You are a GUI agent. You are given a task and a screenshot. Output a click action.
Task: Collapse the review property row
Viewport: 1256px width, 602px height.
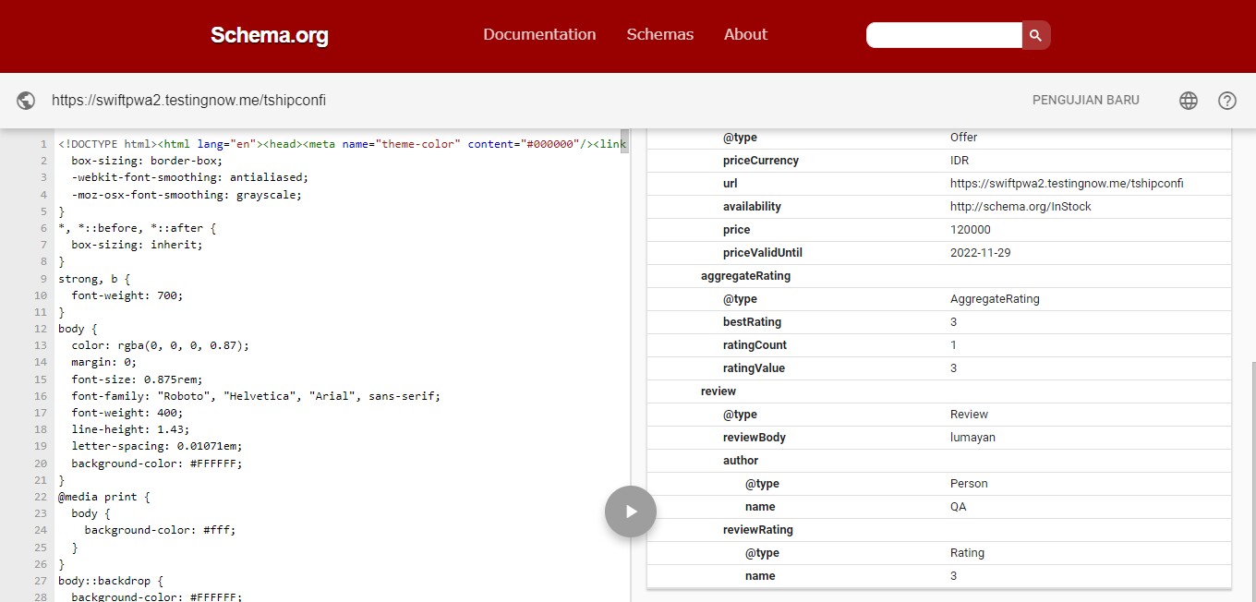coord(718,391)
